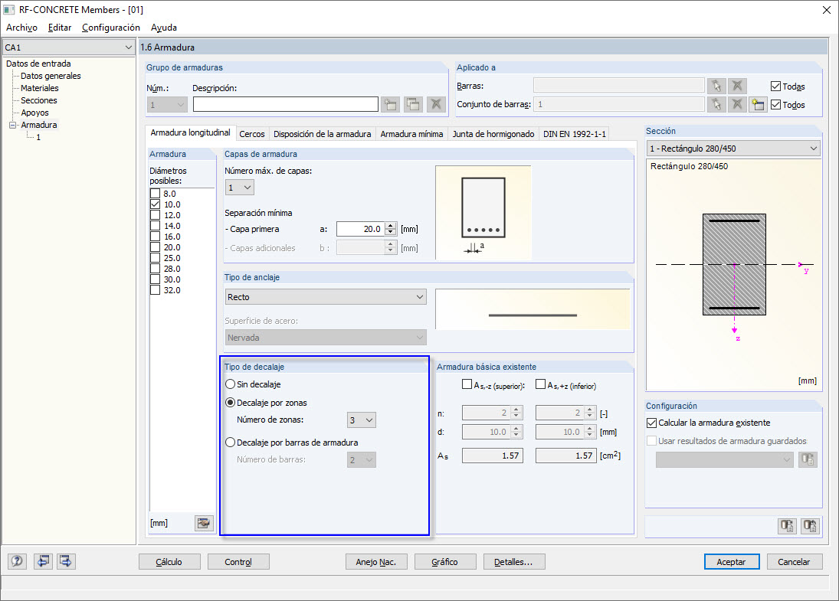The width and height of the screenshot is (839, 601).
Task: Select Datos generales in the tree
Action: 51,76
